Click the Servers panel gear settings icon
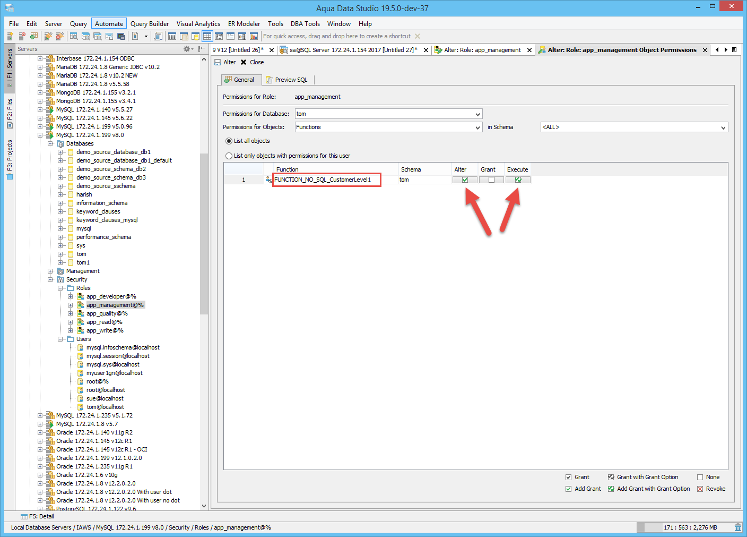The height and width of the screenshot is (537, 747). [187, 49]
